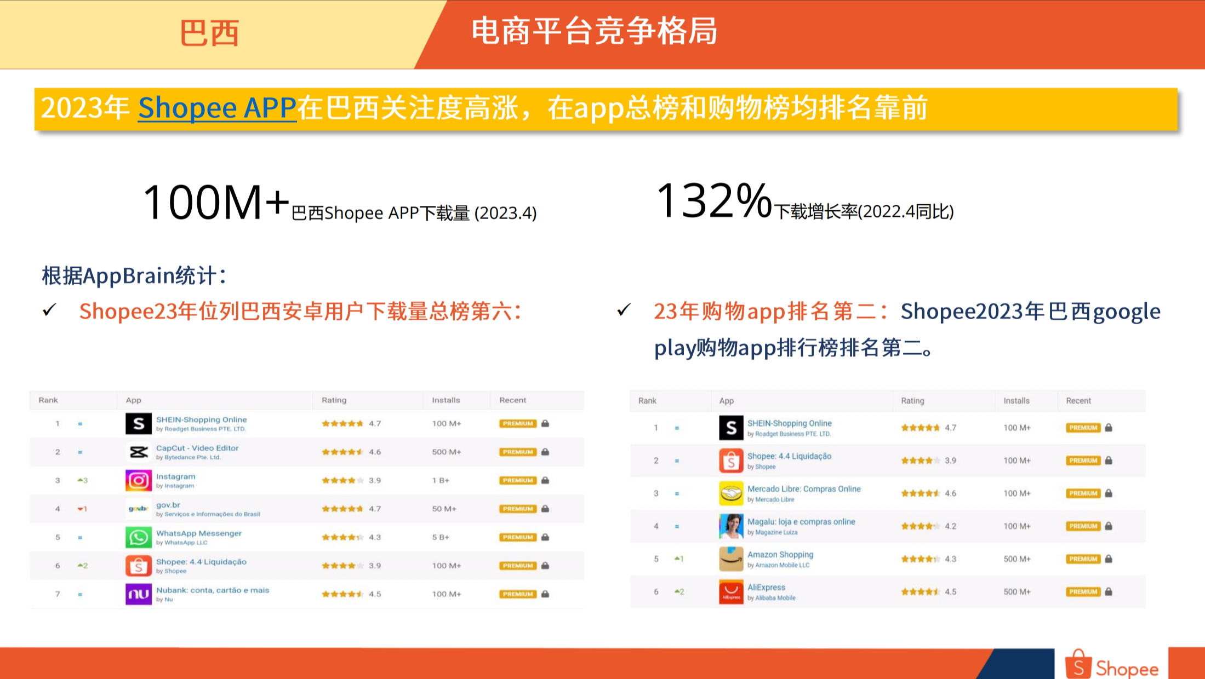Click lock icon in CapCut row

pyautogui.click(x=545, y=452)
